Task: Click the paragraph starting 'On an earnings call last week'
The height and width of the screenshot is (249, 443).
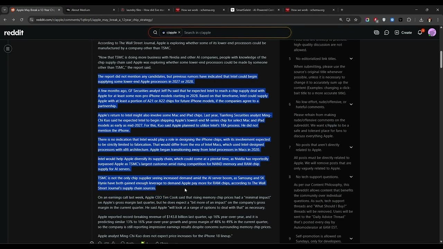Action: [184, 202]
